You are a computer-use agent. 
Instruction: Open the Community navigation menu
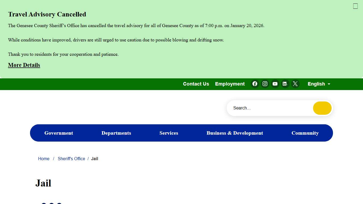[305, 133]
